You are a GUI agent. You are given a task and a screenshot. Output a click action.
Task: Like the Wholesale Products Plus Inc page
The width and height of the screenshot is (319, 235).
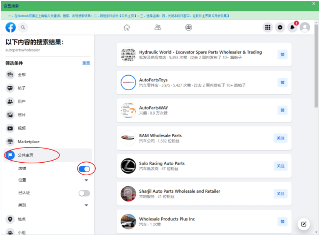283,222
